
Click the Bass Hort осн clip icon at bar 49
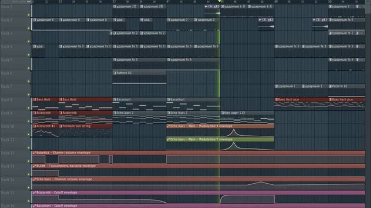click(x=276, y=99)
